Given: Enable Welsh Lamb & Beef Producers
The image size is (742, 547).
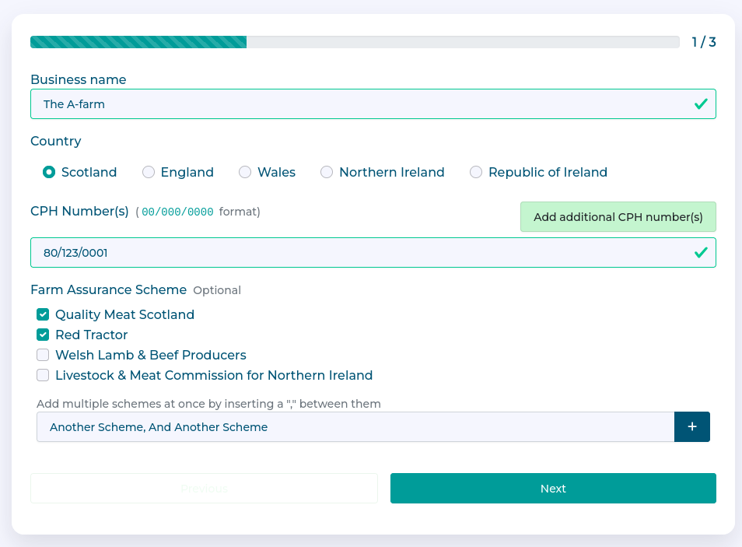Looking at the screenshot, I should point(43,355).
